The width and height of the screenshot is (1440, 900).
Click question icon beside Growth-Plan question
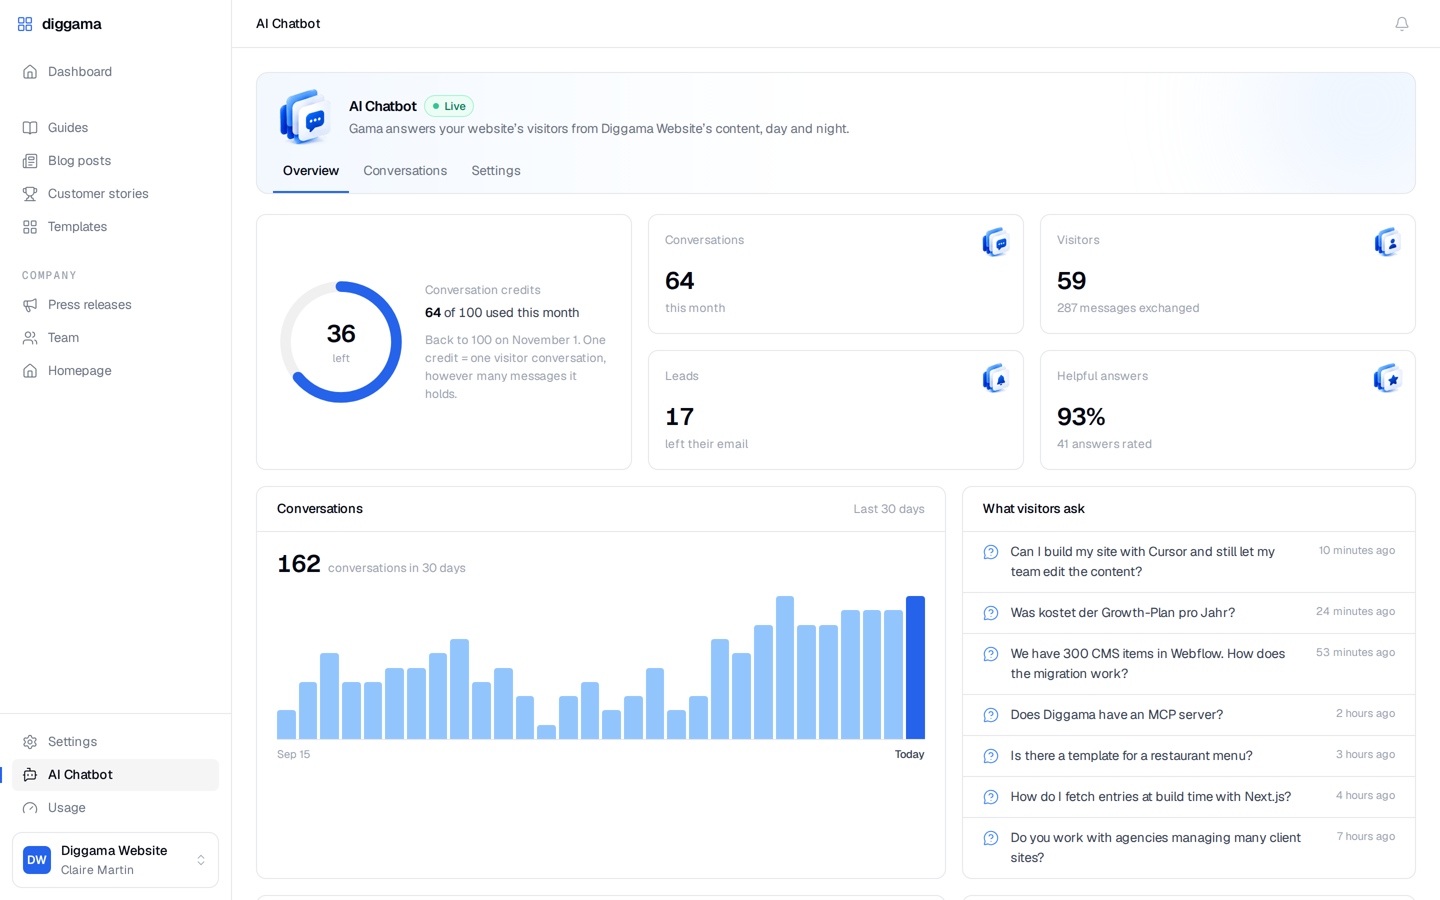click(990, 612)
